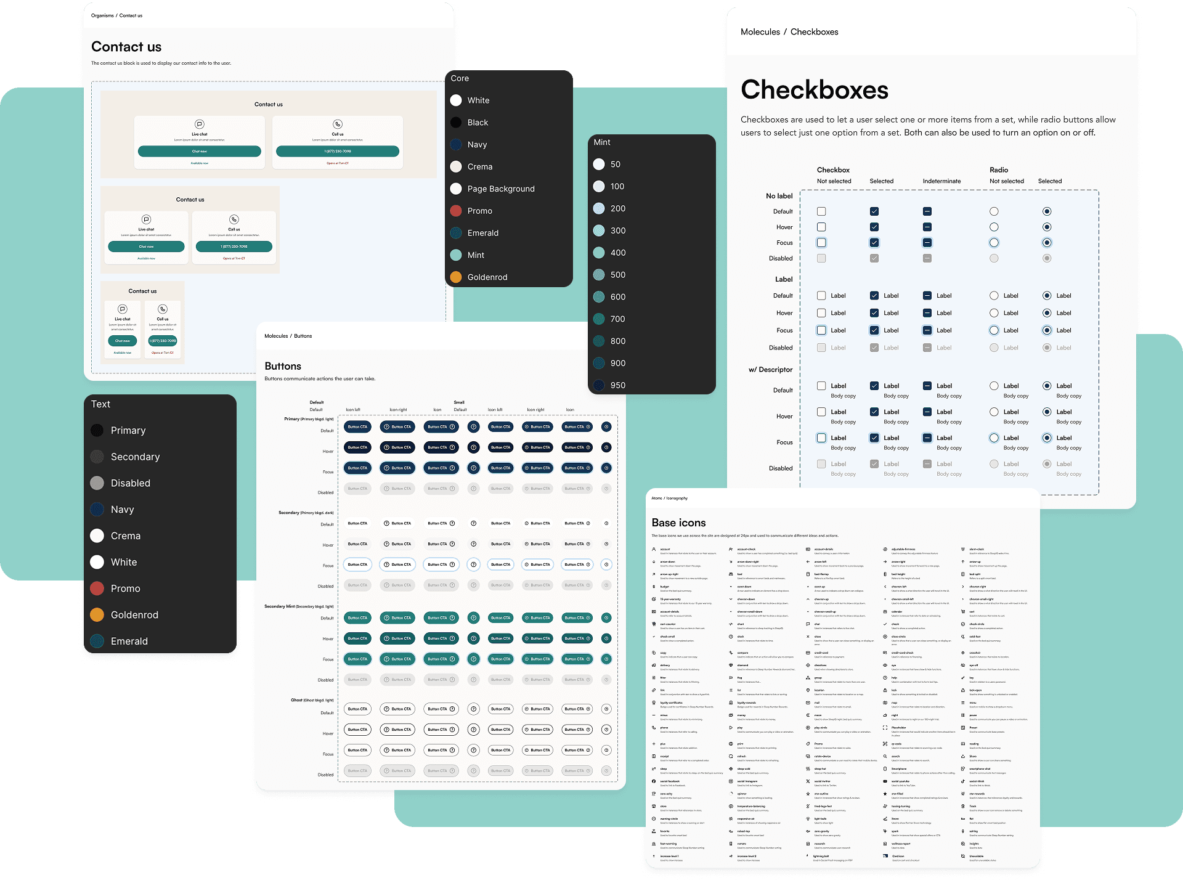
Task: Pick the Goldenrod swatch in the Core palette
Action: (456, 277)
